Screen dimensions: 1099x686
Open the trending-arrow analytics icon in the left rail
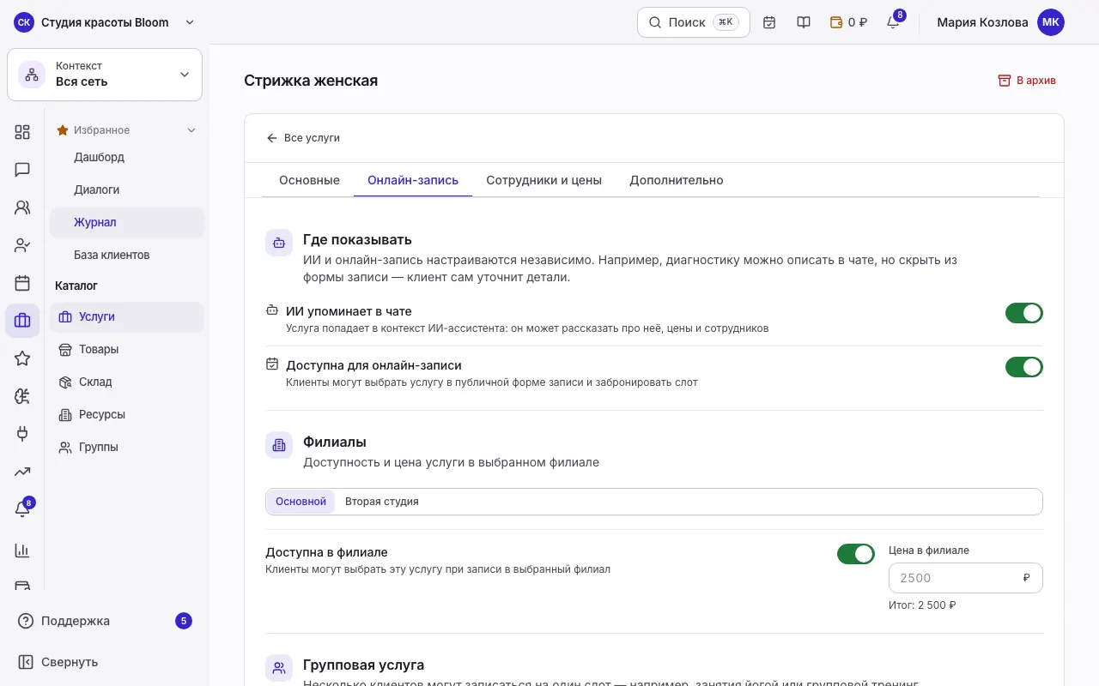pos(22,472)
